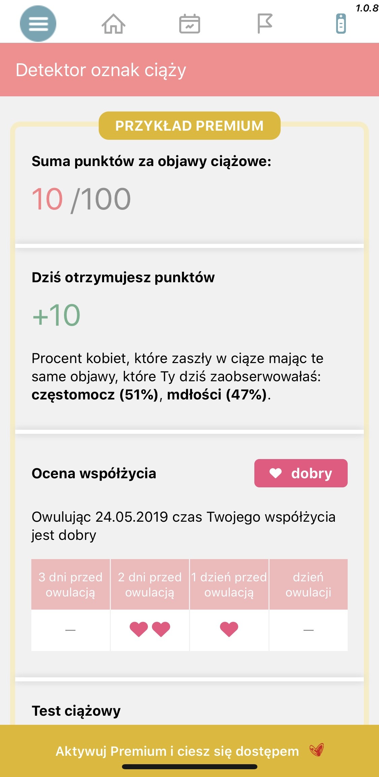
Task: Activate Premium via 'Aktywuj Premium' banner
Action: [177, 751]
